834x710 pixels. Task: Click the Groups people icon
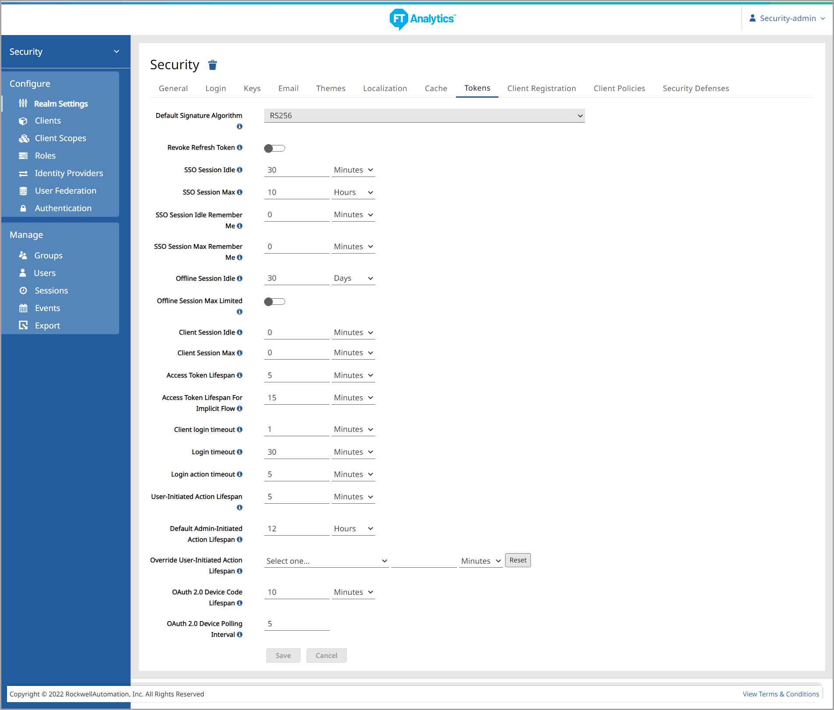click(x=23, y=255)
